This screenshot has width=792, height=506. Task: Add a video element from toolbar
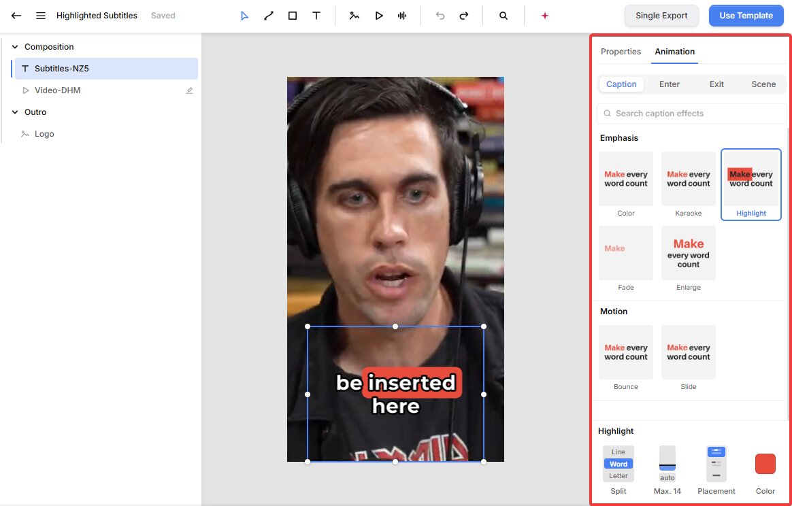[x=379, y=16]
